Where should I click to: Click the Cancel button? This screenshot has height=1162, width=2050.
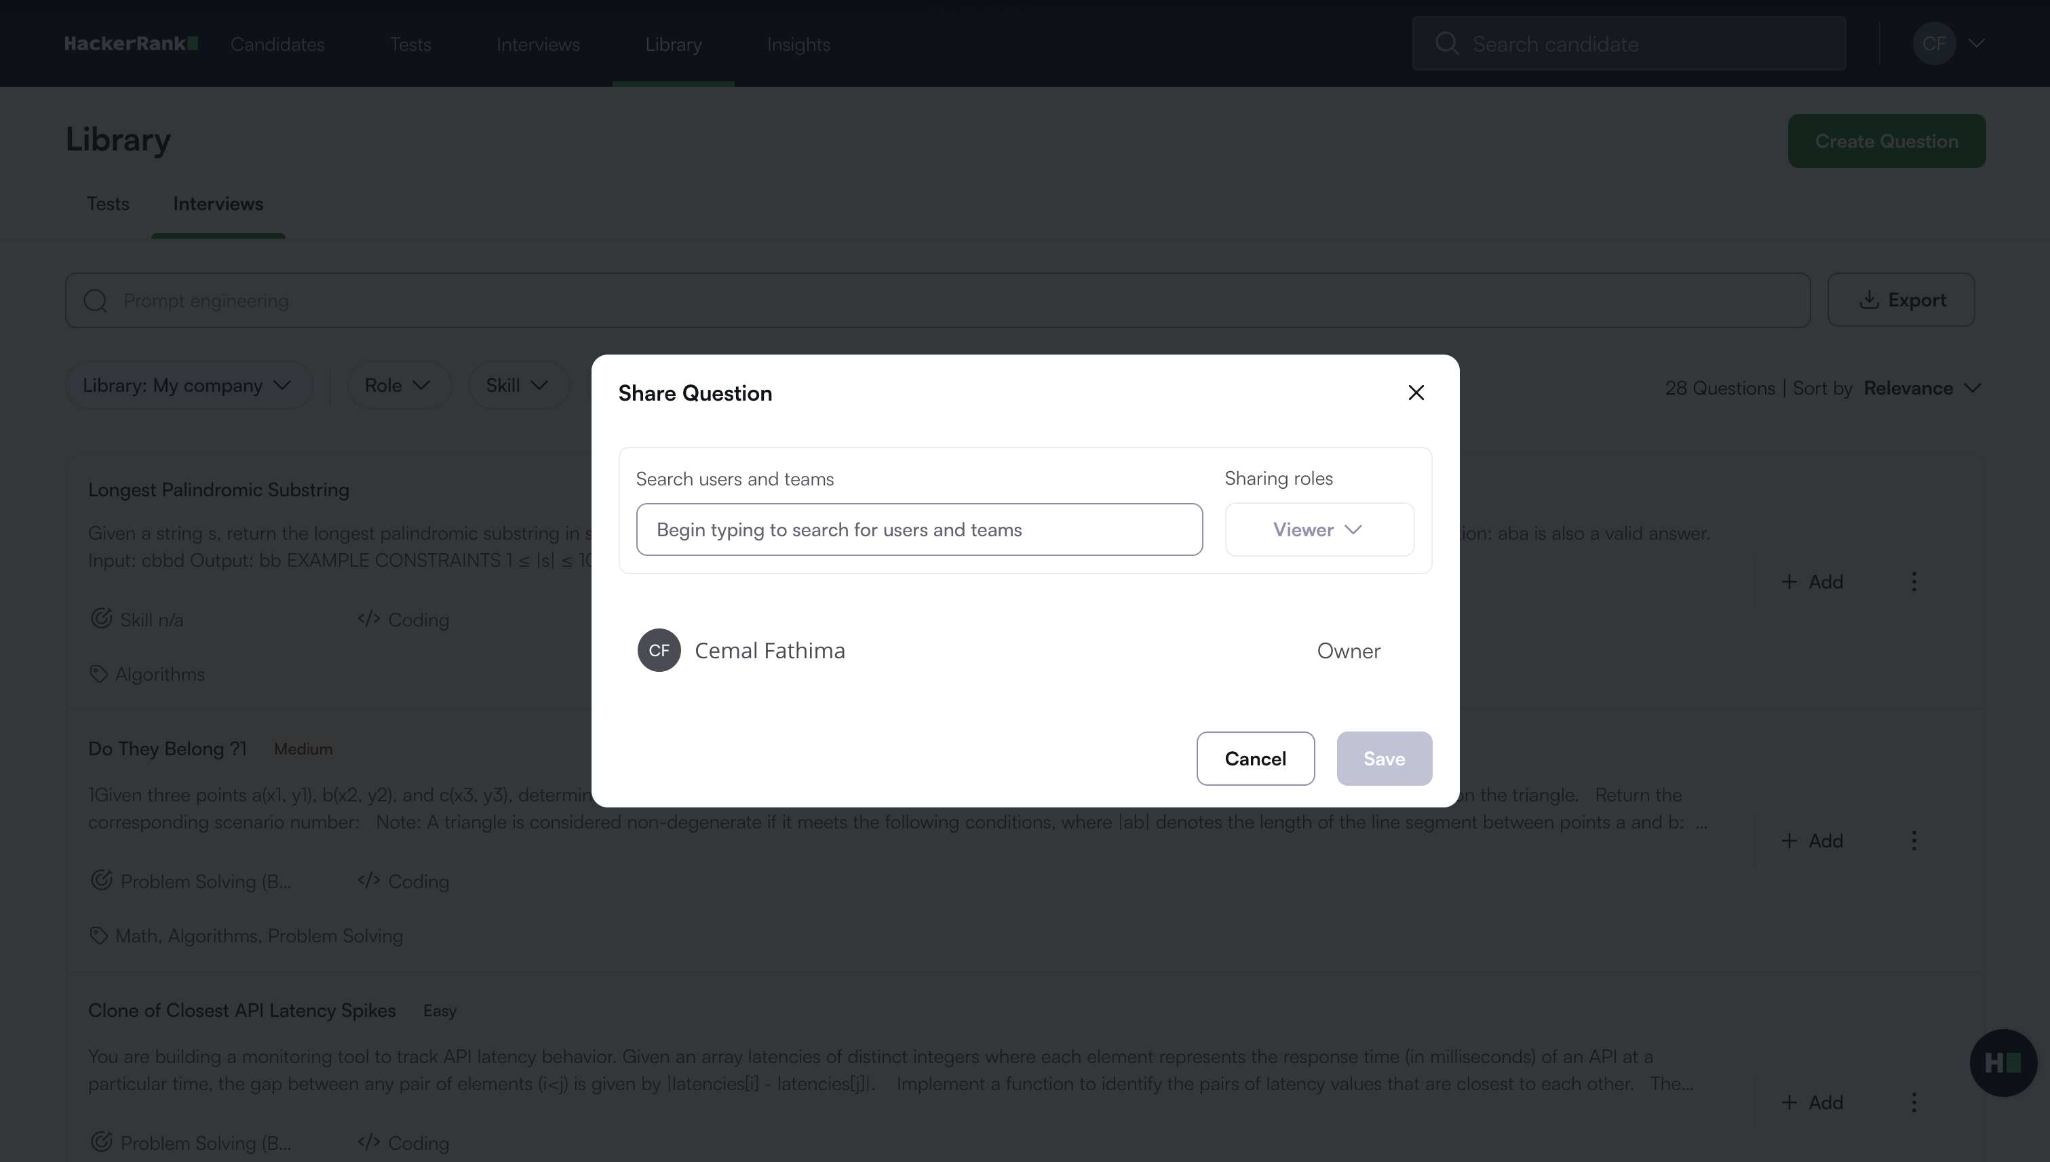[1254, 759]
